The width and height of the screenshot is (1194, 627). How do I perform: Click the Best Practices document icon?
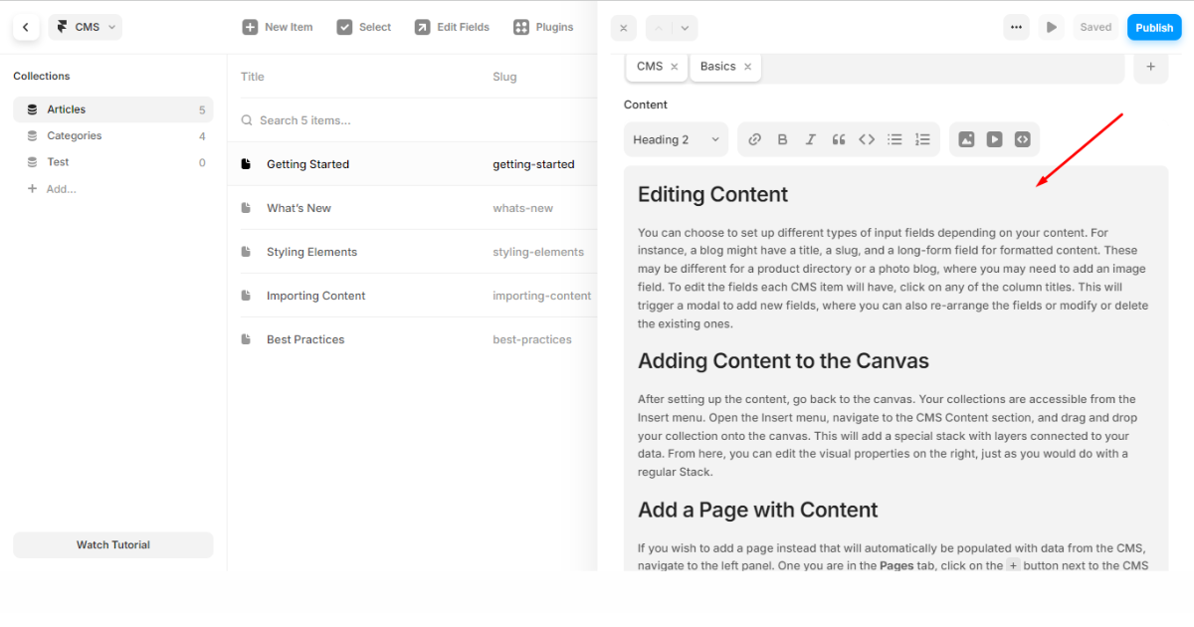[247, 339]
